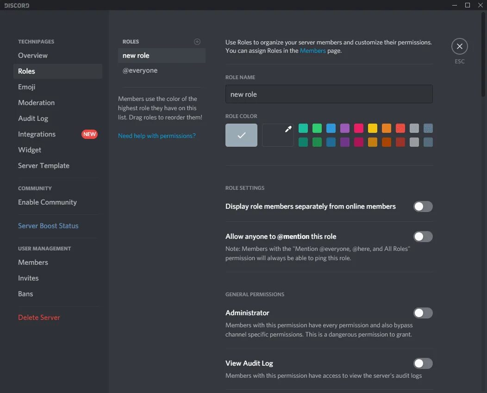Click Need help with permissions link
The height and width of the screenshot is (393, 487).
tap(157, 136)
